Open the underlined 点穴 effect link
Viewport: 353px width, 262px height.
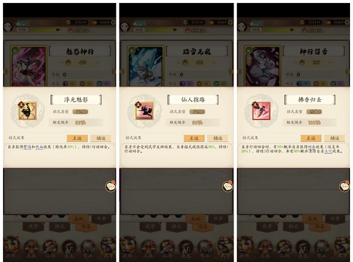pos(328,151)
